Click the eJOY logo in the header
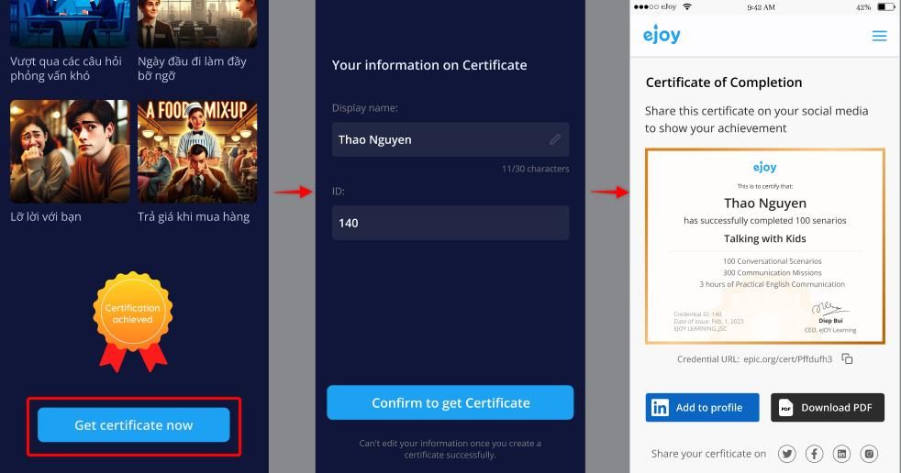Image resolution: width=901 pixels, height=473 pixels. pyautogui.click(x=662, y=36)
